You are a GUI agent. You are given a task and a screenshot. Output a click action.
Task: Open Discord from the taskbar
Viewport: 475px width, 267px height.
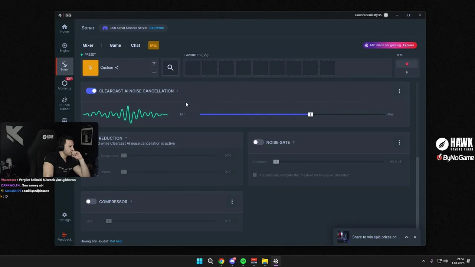pyautogui.click(x=232, y=261)
